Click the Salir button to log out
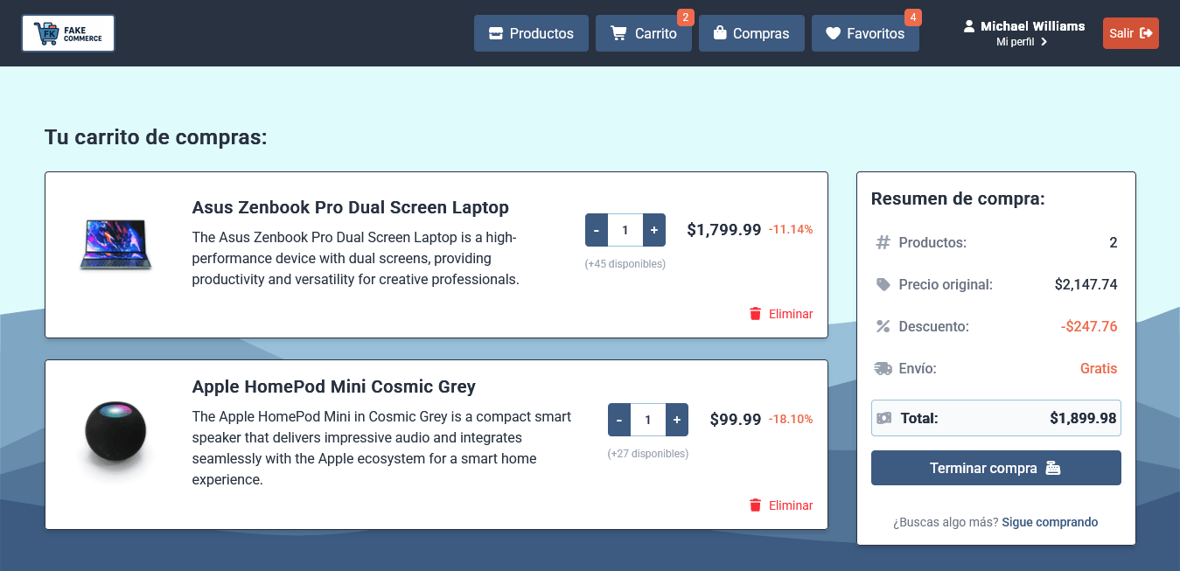Screen dimensions: 1180x571 tap(1130, 32)
